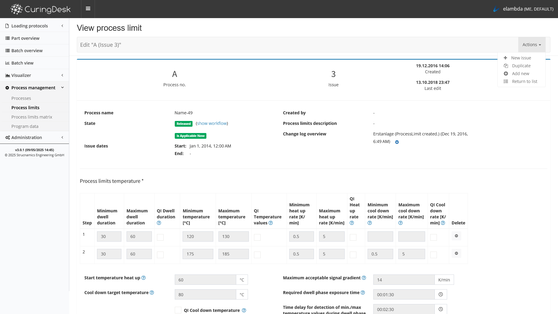558x314 pixels.
Task: Click help icon next to Maximum acceptable signal gradient
Action: (x=364, y=278)
